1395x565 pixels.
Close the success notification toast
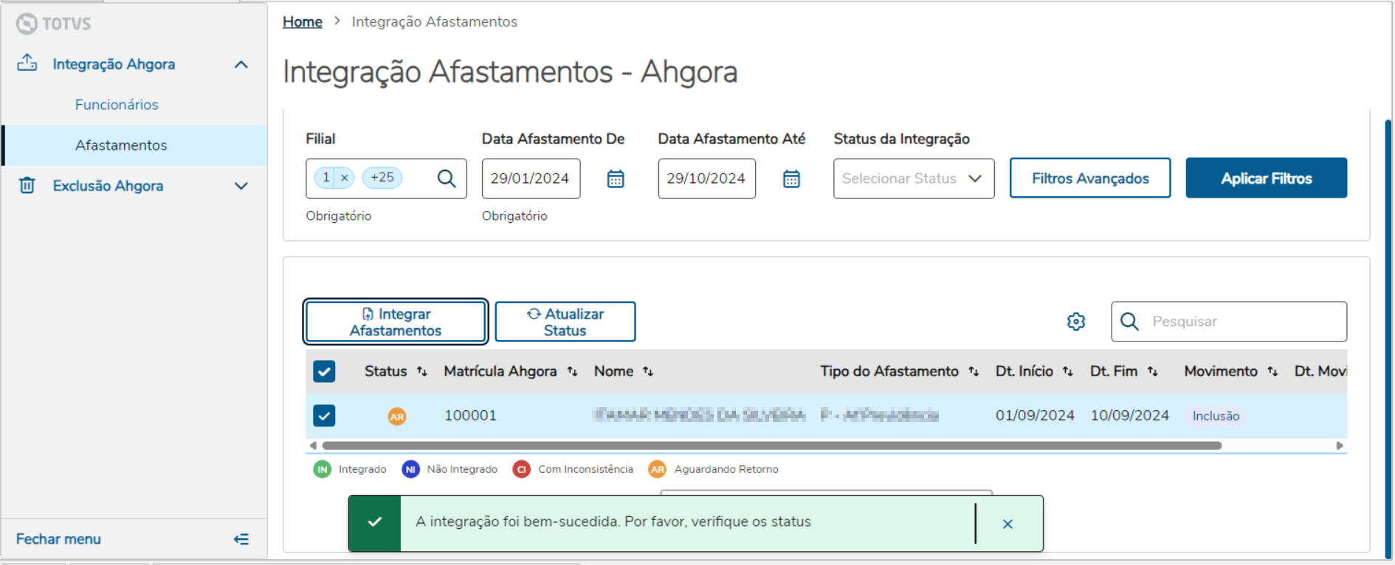click(1008, 524)
